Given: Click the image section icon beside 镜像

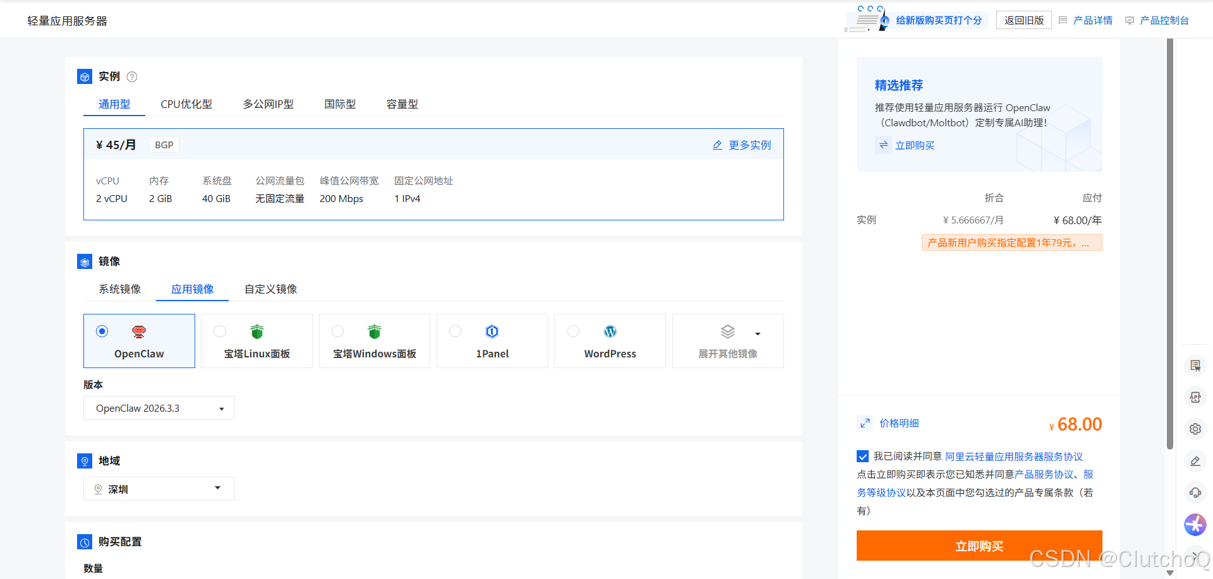Looking at the screenshot, I should tap(85, 261).
